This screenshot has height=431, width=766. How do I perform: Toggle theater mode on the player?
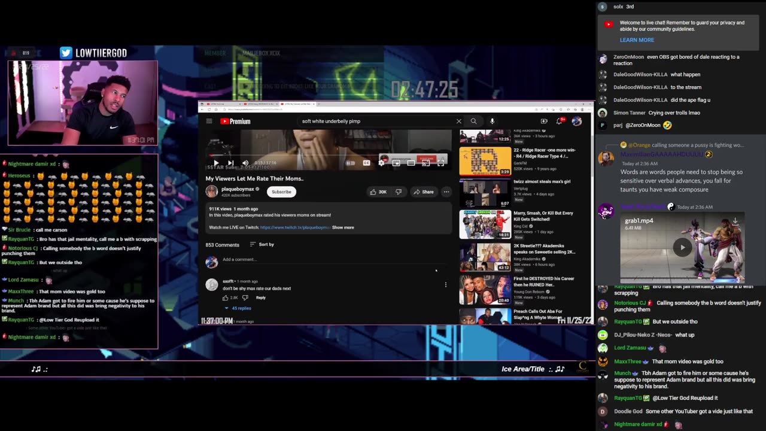tap(411, 163)
